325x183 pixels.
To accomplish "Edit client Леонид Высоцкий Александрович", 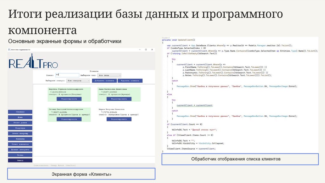I will pyautogui.click(x=69, y=119).
